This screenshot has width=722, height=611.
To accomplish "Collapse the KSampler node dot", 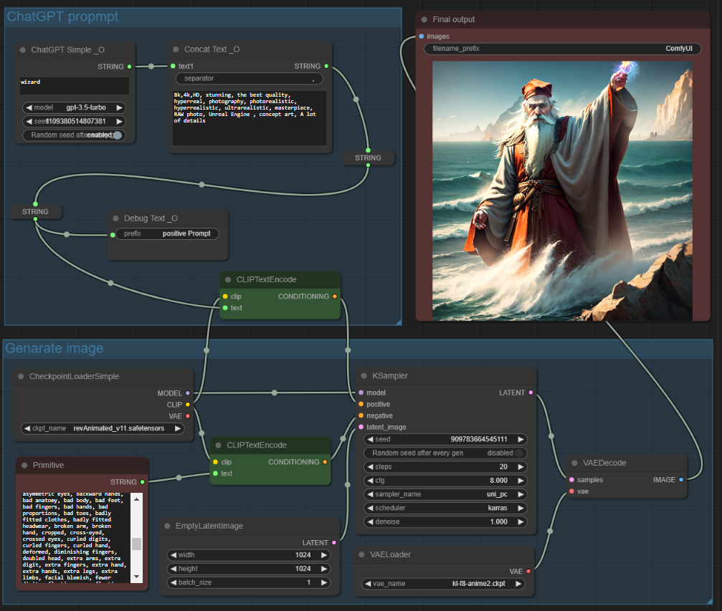I will 364,376.
